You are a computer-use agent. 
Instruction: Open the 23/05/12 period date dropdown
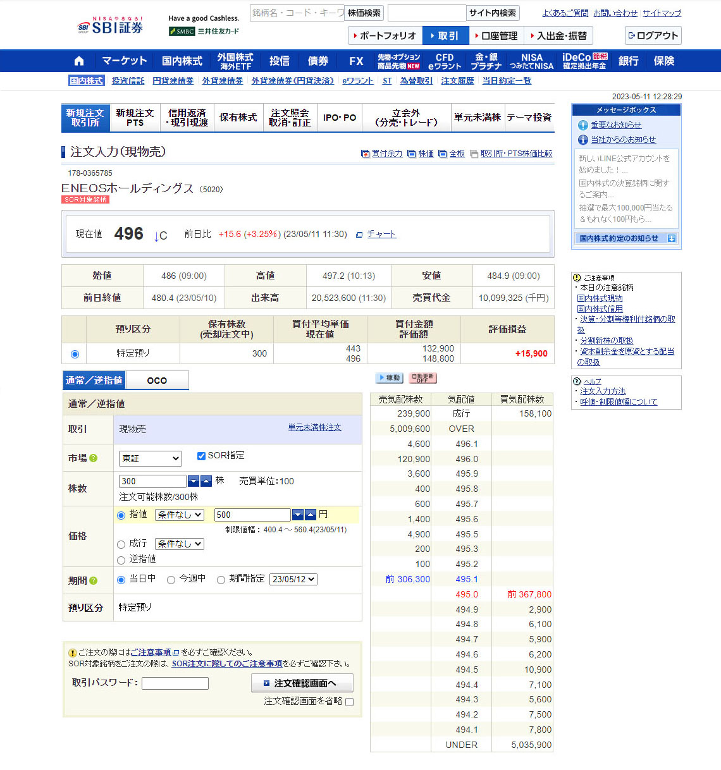(x=293, y=579)
